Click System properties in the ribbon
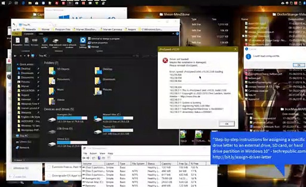The height and width of the screenshot is (187, 306). [98, 43]
